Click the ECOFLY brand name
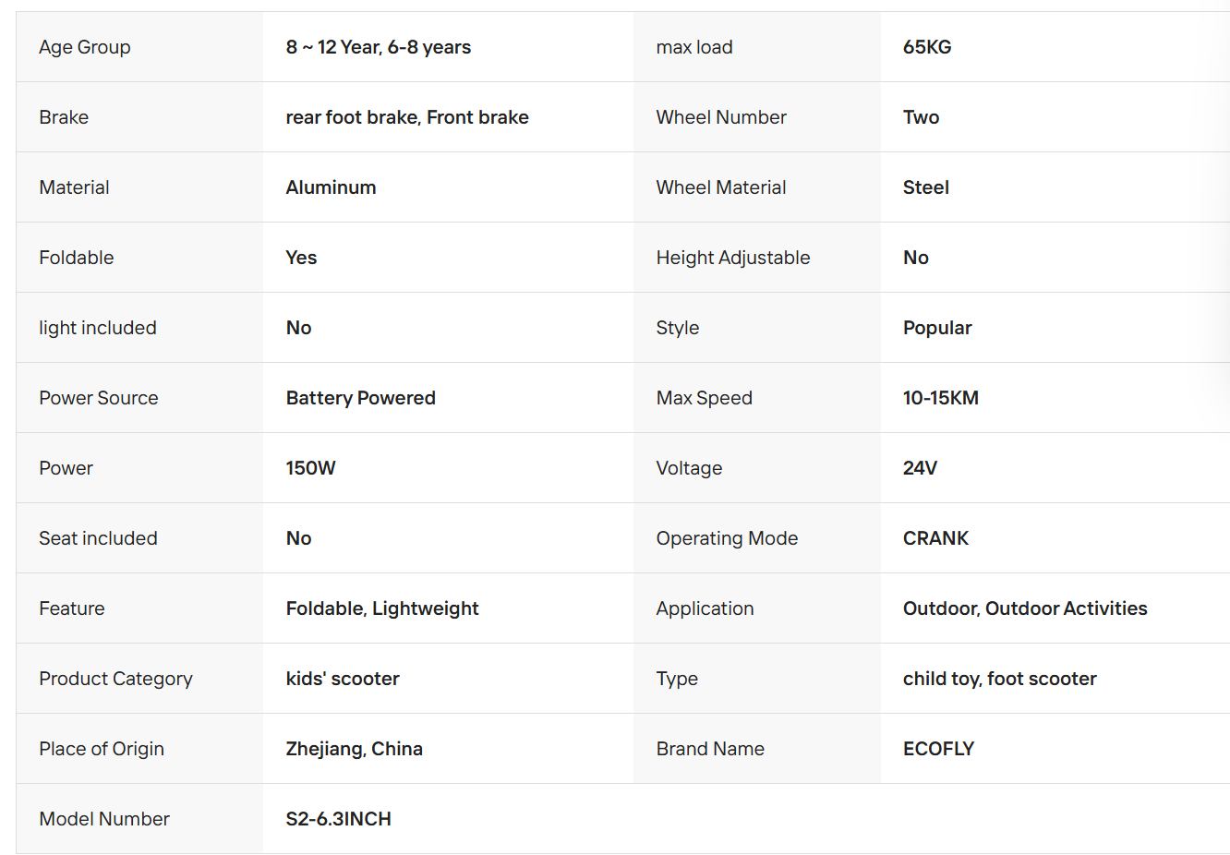Screen dimensions: 1230x855 [939, 749]
